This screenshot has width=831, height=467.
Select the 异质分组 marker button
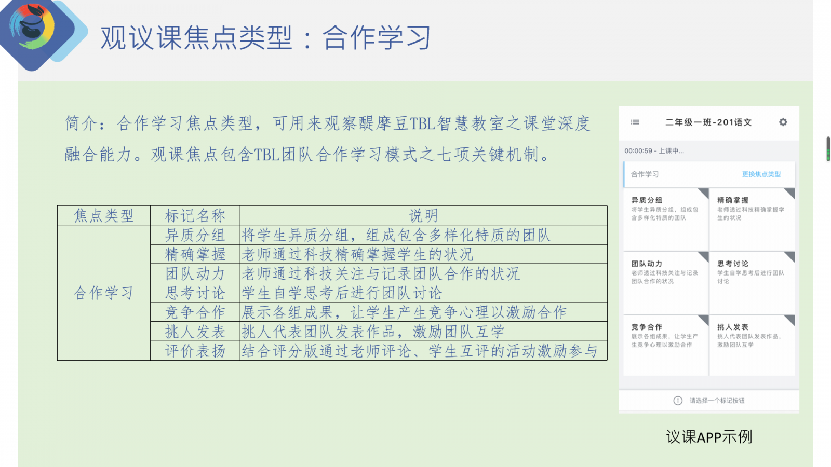click(x=665, y=219)
